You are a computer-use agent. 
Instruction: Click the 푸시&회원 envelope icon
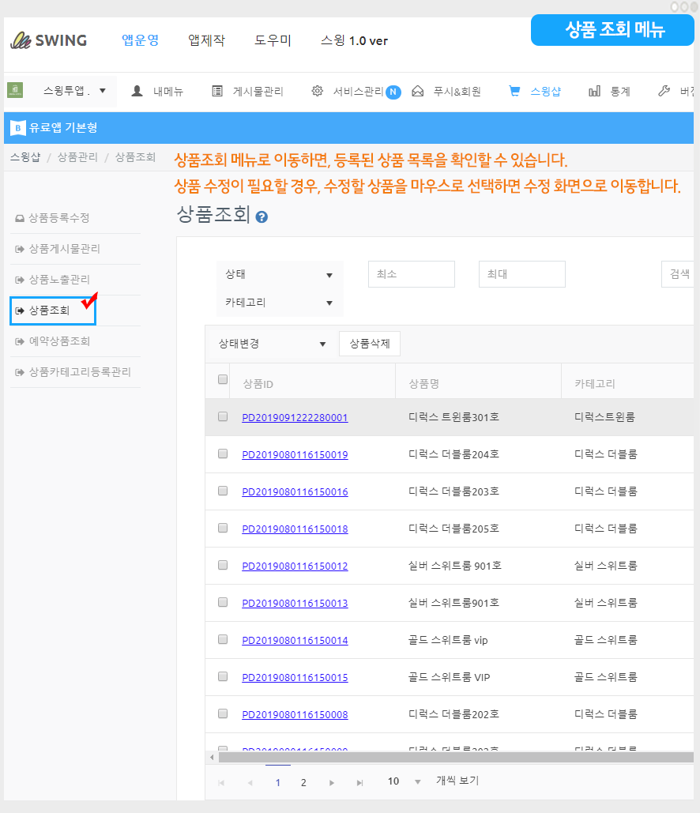click(418, 91)
